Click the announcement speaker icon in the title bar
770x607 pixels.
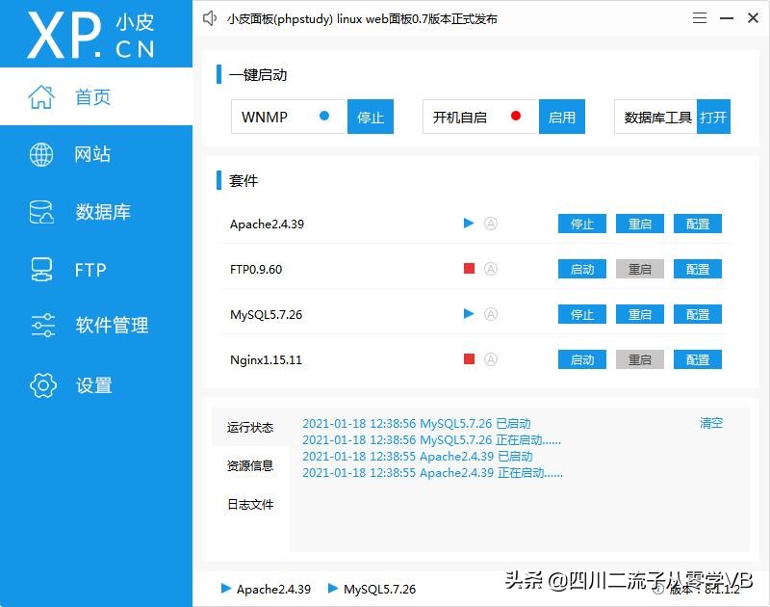(210, 17)
